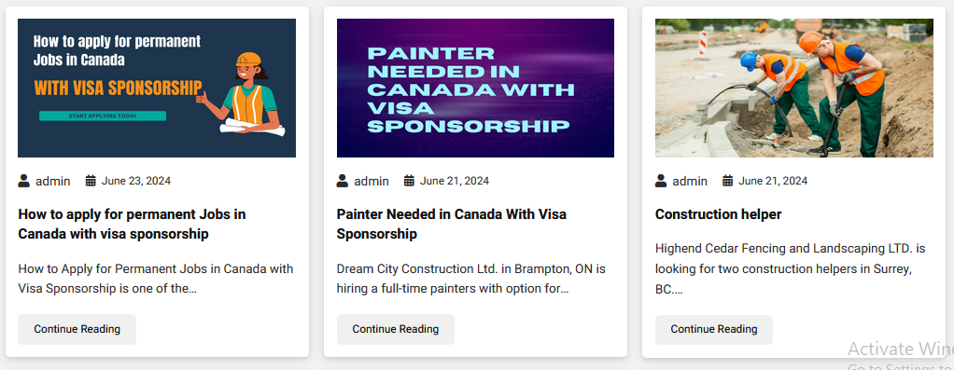Click the author icon on the painter card
This screenshot has height=370, width=954.
[343, 181]
